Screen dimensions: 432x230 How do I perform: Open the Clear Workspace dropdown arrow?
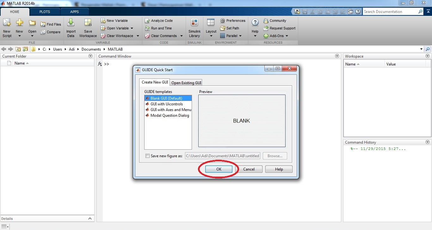tap(138, 36)
